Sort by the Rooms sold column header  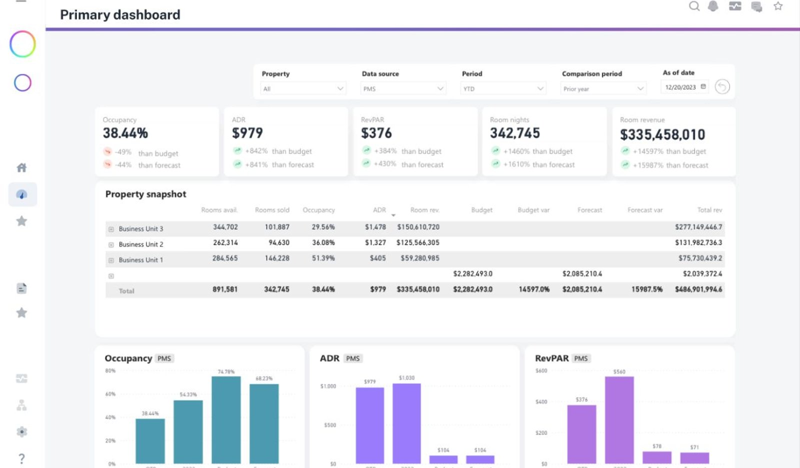coord(272,210)
